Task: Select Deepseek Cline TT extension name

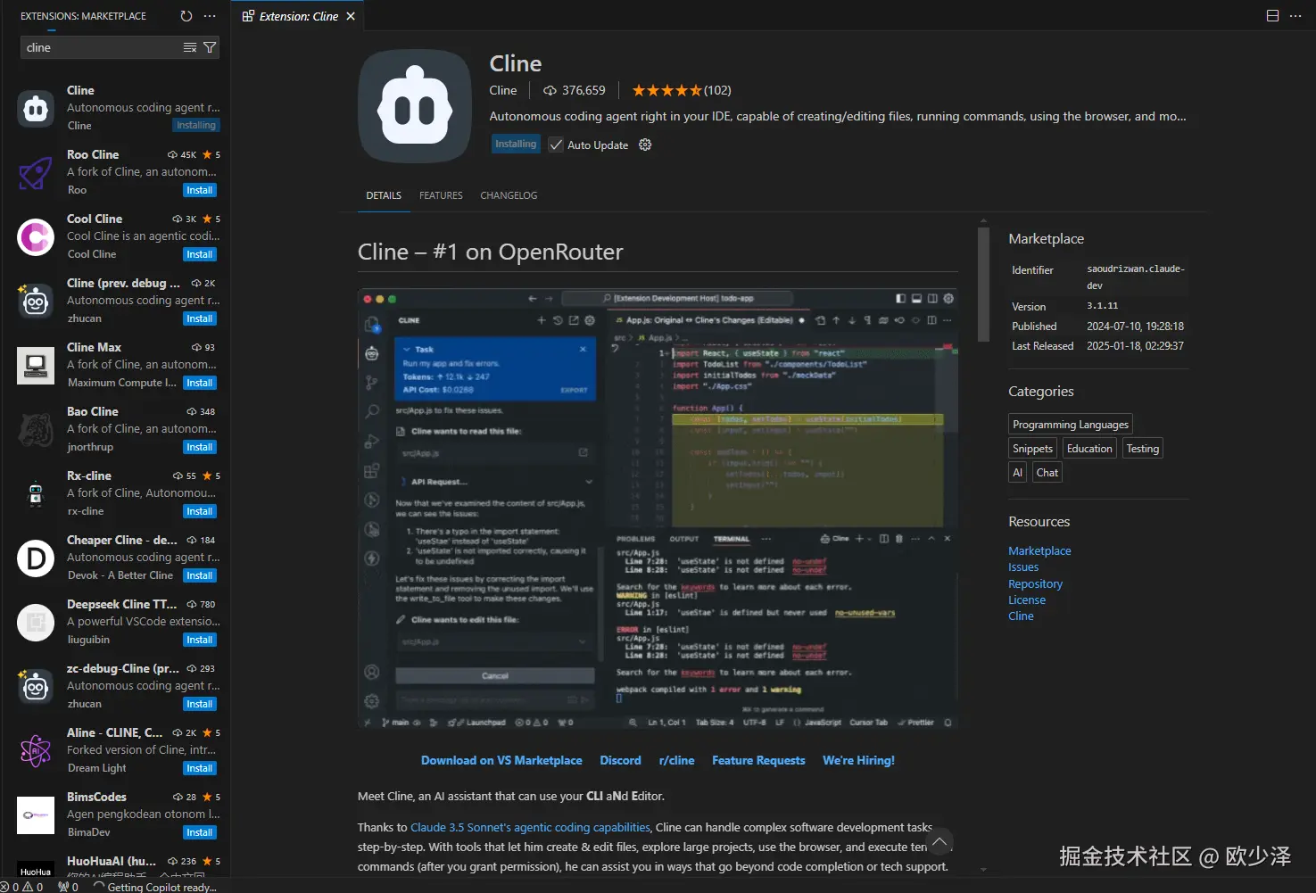Action: tap(122, 604)
